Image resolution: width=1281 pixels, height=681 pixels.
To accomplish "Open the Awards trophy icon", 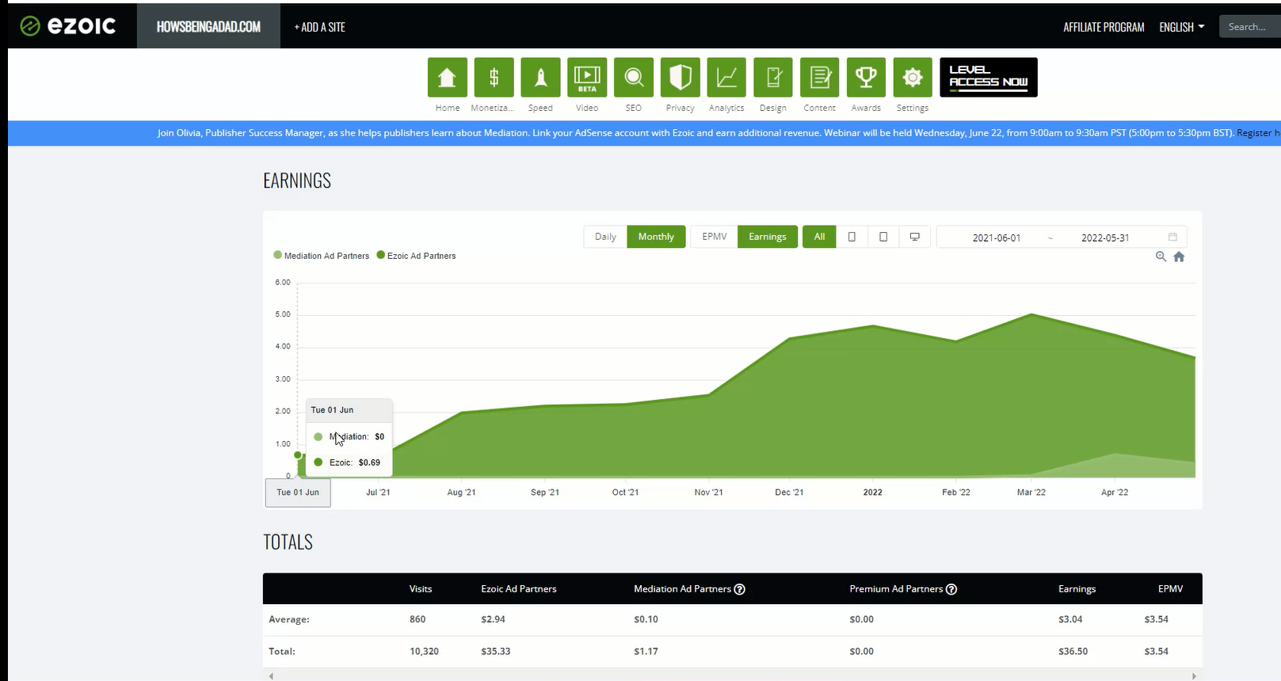I will (866, 78).
